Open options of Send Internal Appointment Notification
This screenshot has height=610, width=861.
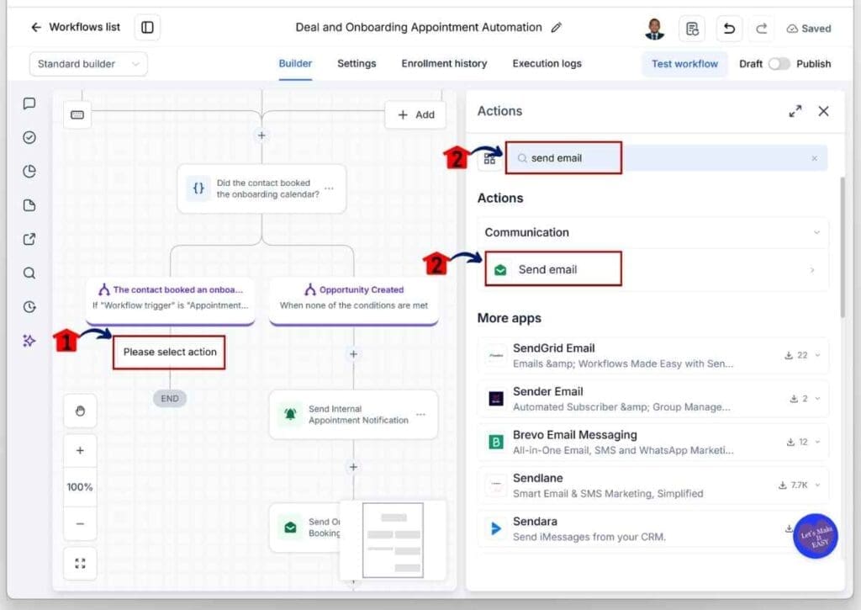coord(421,414)
